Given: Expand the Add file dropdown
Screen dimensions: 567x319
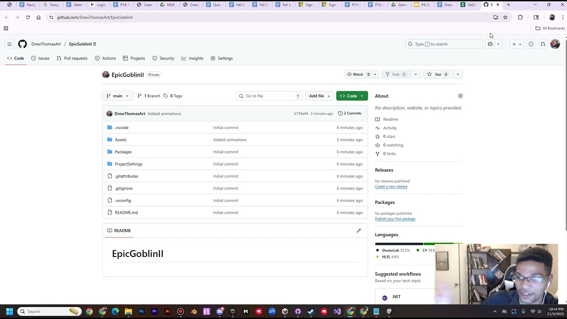Looking at the screenshot, I should 319,96.
